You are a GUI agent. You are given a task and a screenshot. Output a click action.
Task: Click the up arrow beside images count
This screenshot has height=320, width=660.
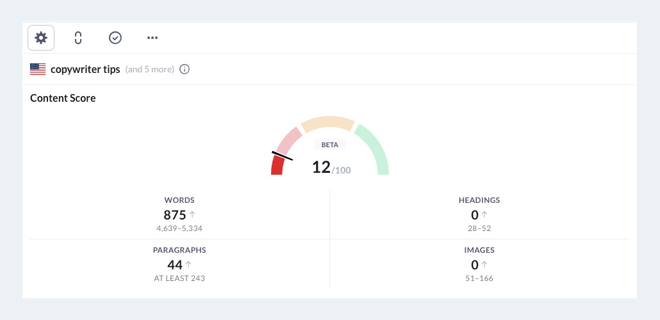484,265
